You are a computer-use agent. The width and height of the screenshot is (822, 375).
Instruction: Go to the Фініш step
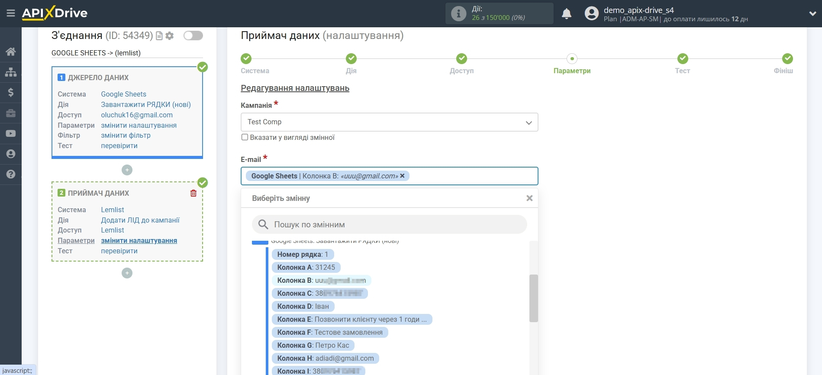[x=784, y=64]
